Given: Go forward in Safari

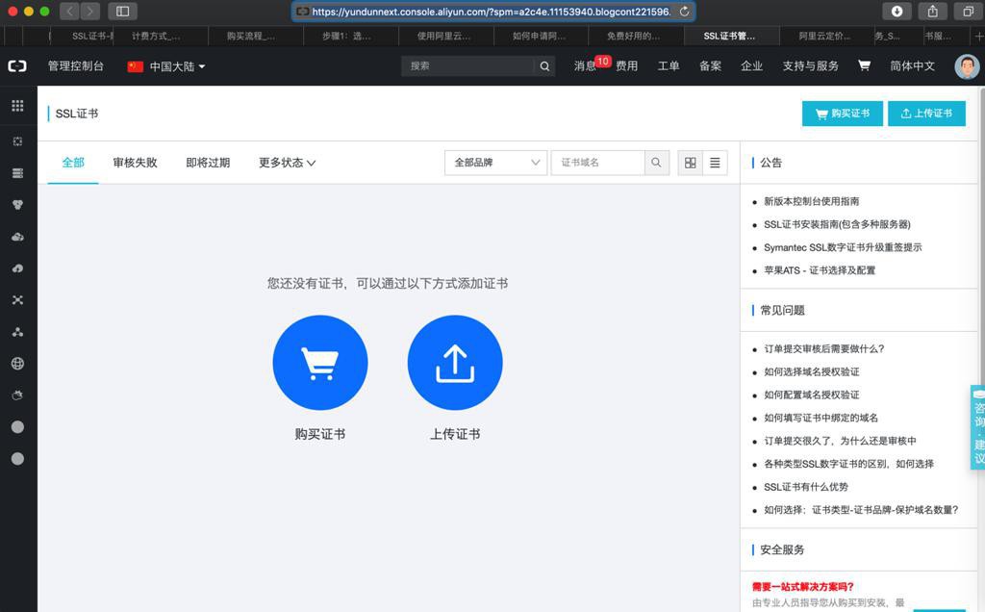Looking at the screenshot, I should tap(90, 12).
